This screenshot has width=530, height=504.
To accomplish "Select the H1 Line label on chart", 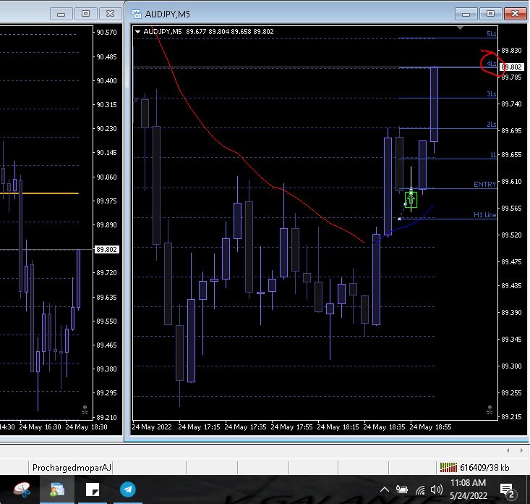I will 484,215.
